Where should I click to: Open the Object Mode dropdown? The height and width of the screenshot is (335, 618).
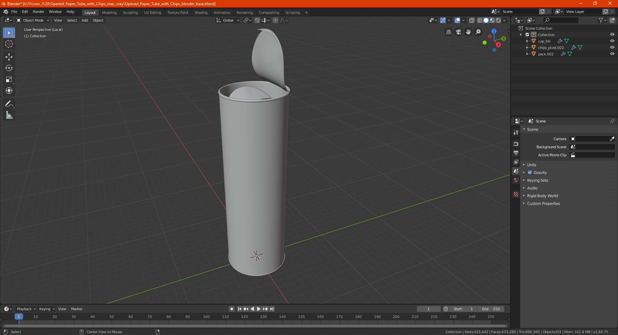coord(33,20)
